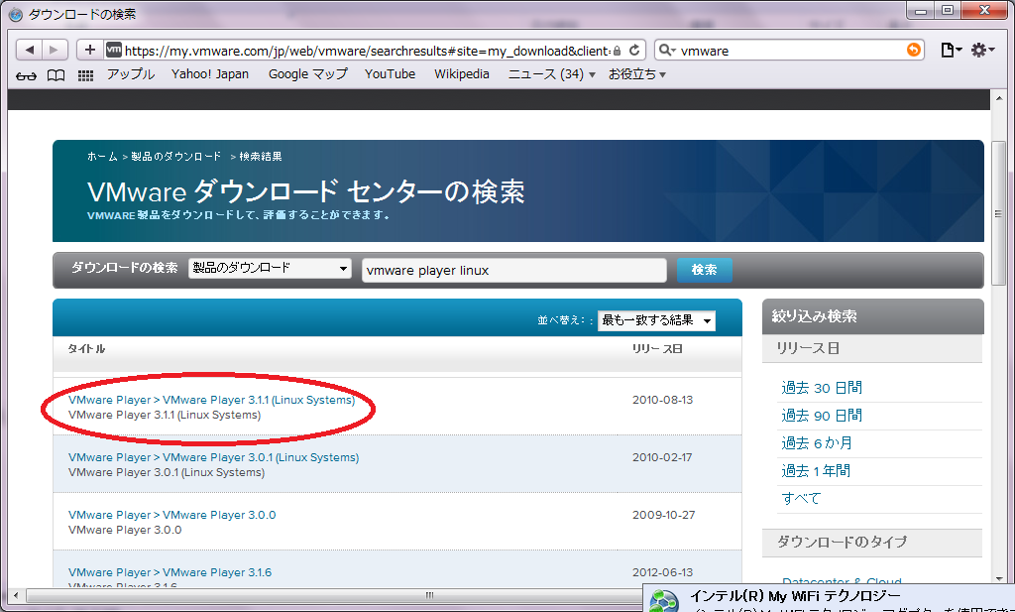The width and height of the screenshot is (1015, 612).
Task: Open the VMware Player 3.1.6 result link
Action: click(x=169, y=573)
